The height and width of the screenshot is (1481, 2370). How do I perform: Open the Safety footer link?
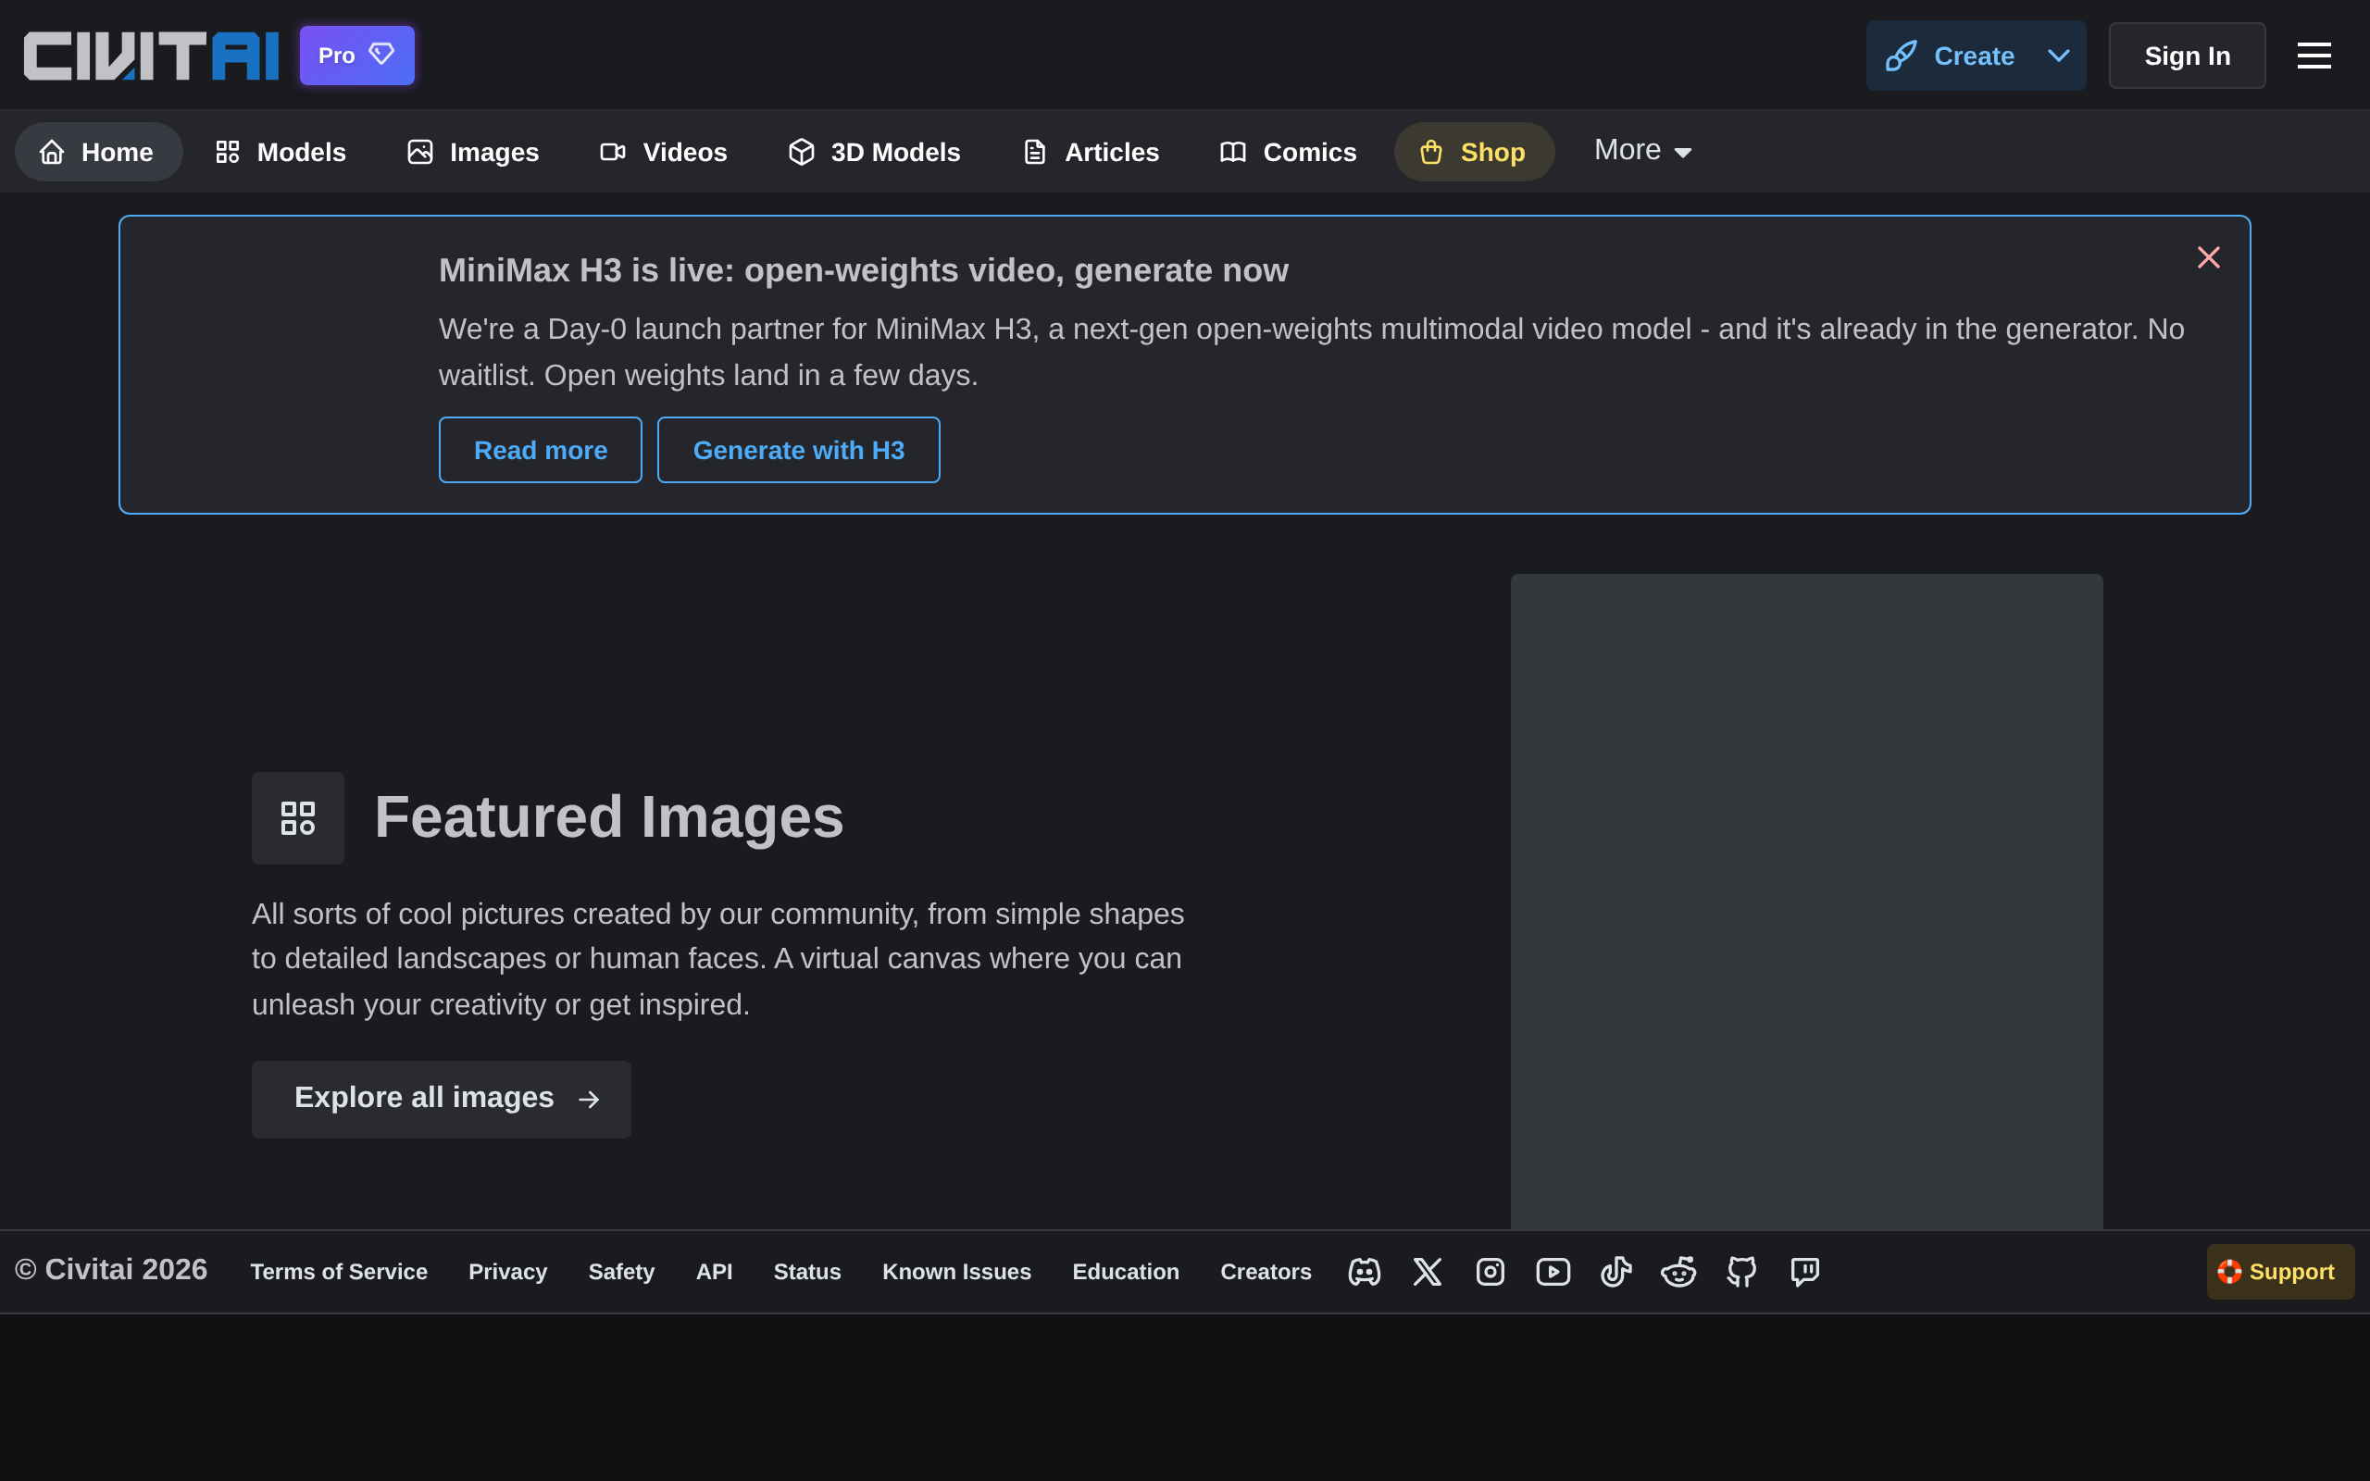(621, 1272)
